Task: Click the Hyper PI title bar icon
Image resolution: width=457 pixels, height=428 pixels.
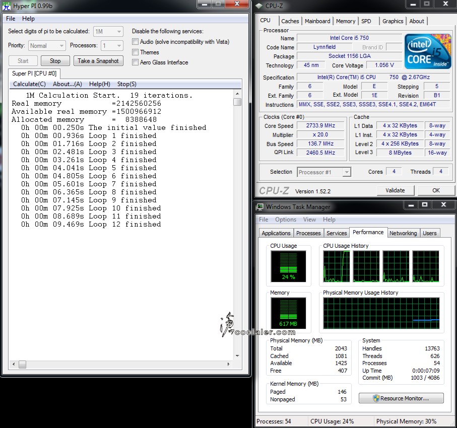Action: tap(7, 6)
